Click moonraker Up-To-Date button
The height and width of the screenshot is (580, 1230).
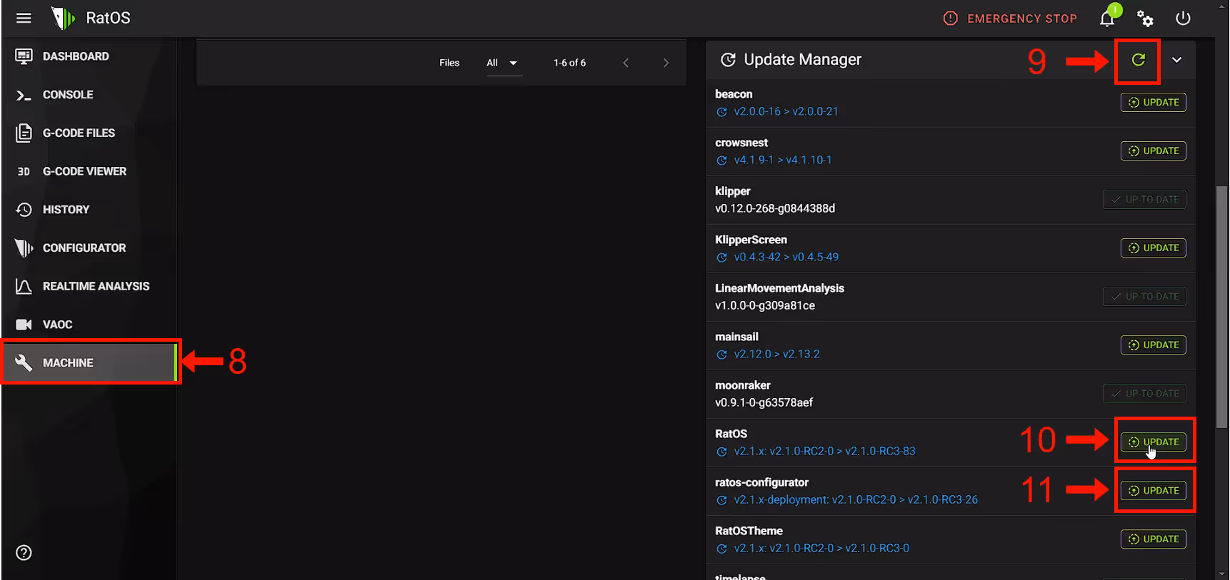(x=1144, y=393)
